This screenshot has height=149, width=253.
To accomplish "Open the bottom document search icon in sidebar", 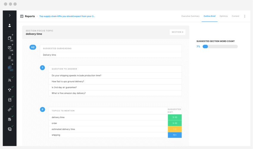I will (10, 129).
